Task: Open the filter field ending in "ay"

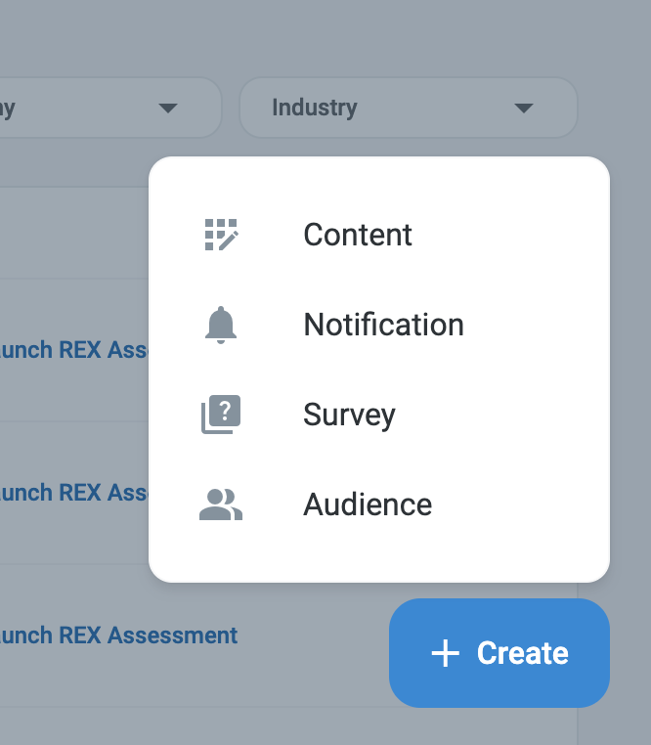Action: click(x=78, y=108)
